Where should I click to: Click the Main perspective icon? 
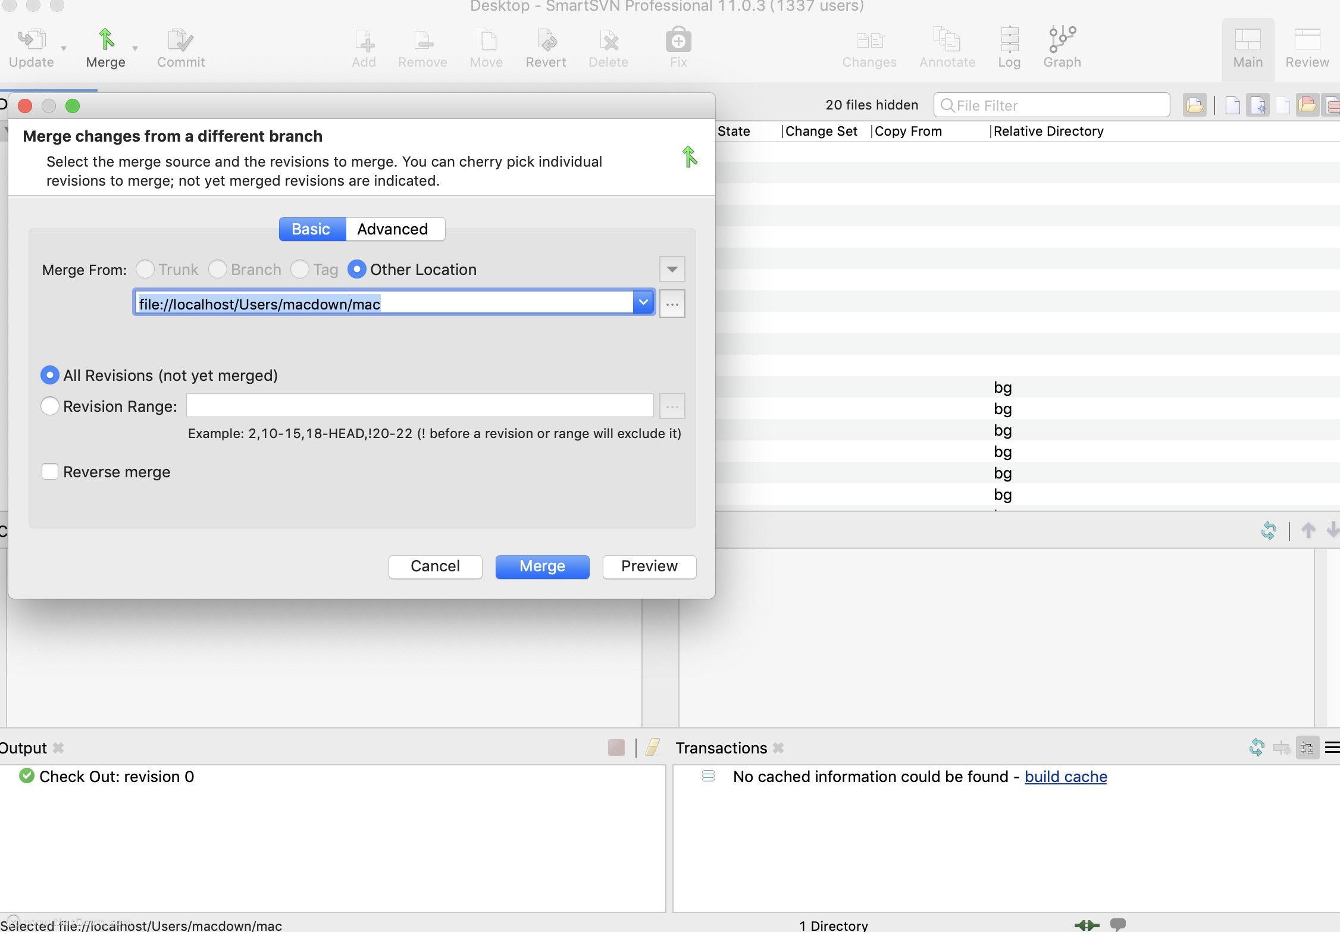click(1248, 48)
